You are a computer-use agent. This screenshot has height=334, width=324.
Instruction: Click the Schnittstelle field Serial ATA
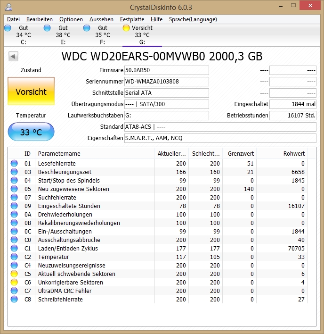167,92
